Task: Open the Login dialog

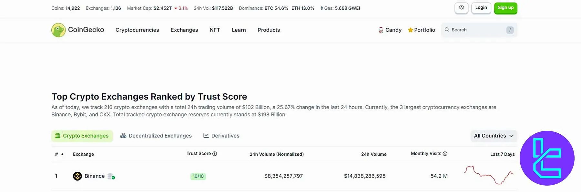Action: (x=481, y=8)
